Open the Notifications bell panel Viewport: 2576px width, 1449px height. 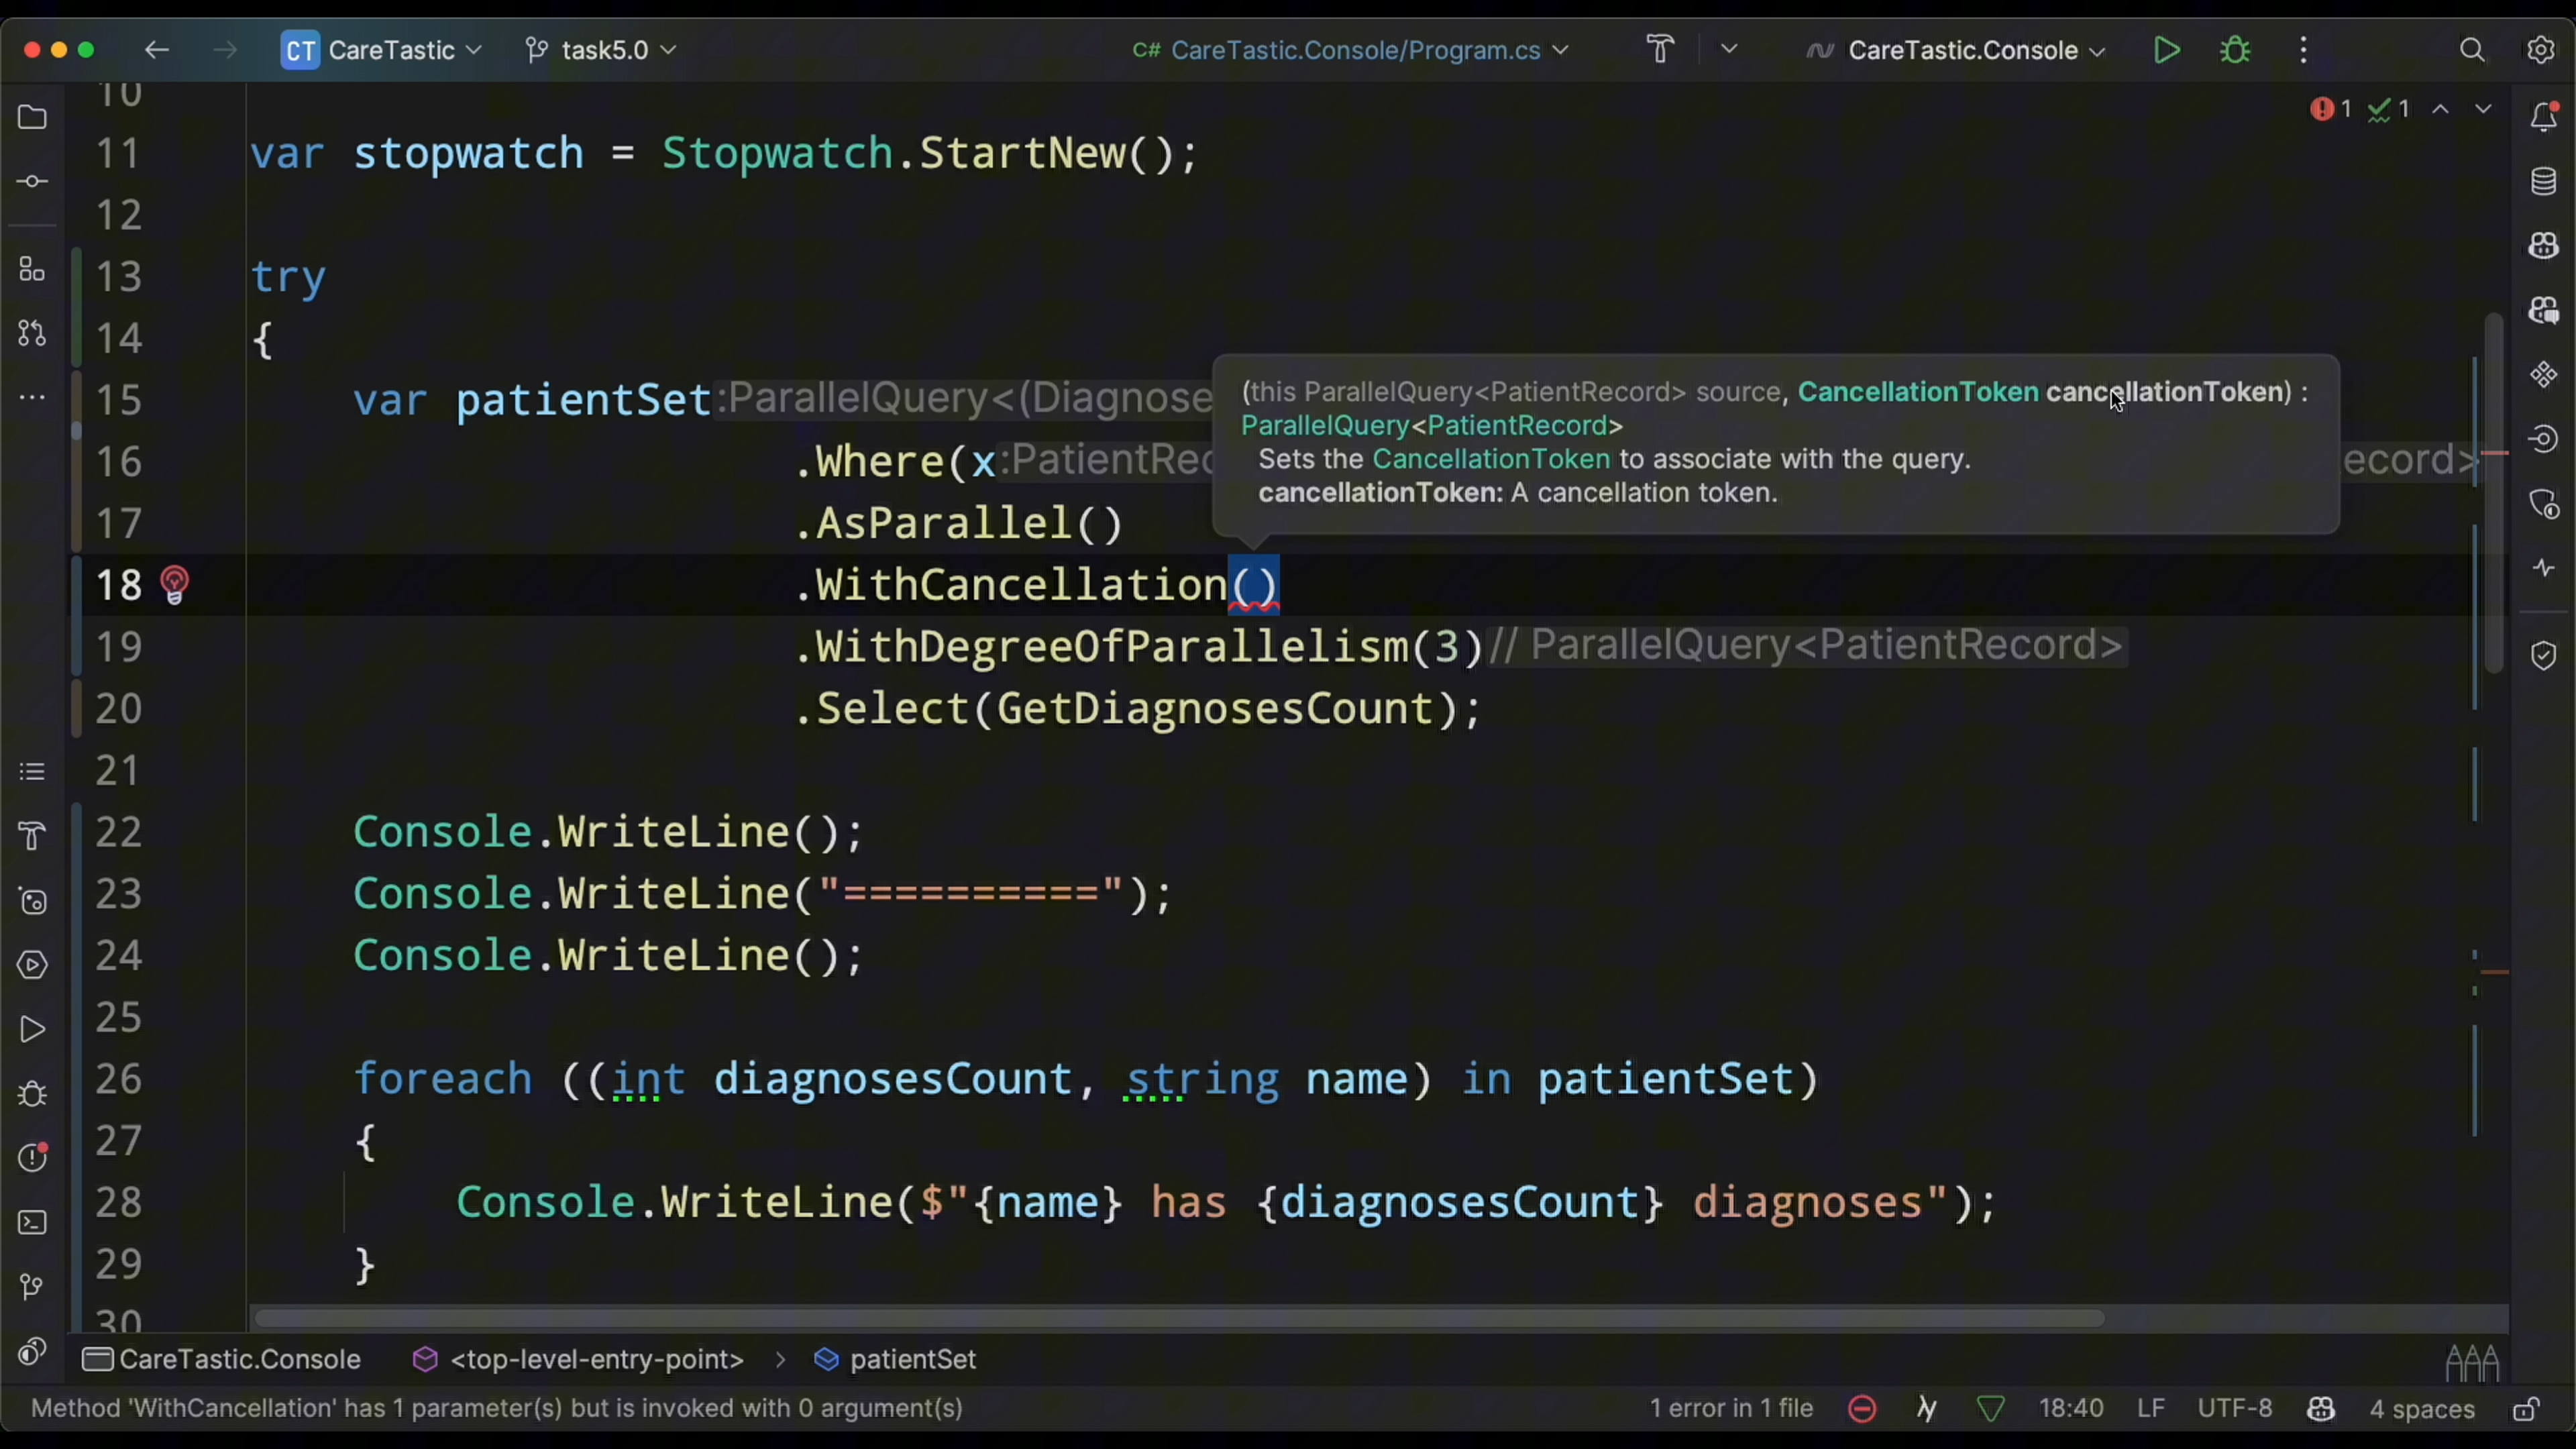coord(2544,116)
